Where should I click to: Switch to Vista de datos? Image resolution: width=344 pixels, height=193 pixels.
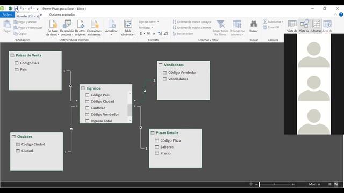pyautogui.click(x=292, y=26)
